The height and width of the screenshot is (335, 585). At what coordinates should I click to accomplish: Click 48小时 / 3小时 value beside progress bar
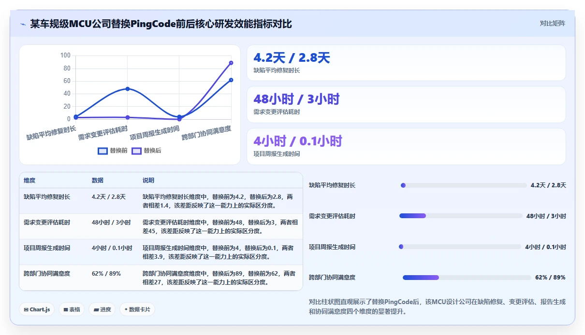pos(546,216)
